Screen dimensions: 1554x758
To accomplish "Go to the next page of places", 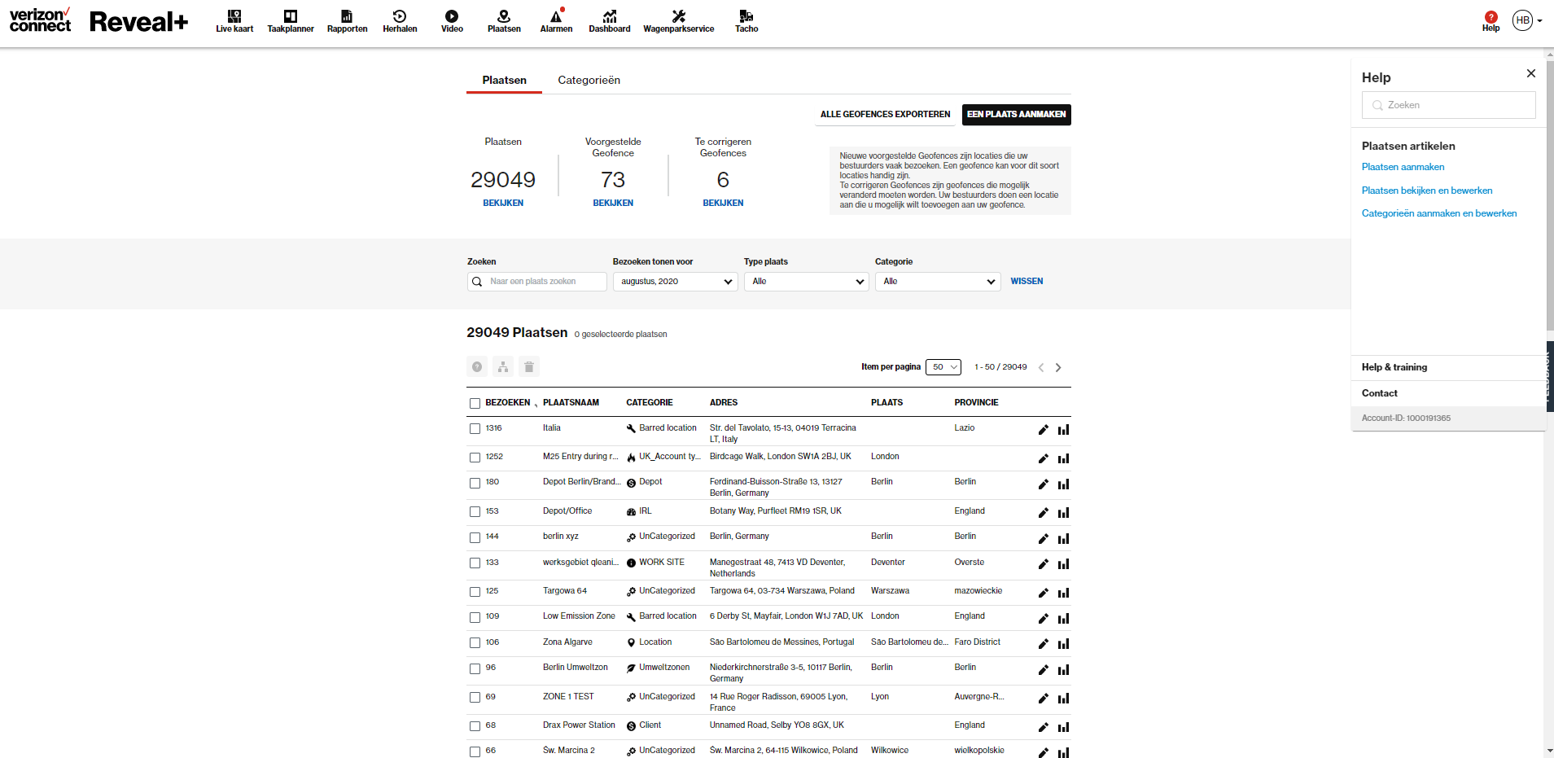I will pyautogui.click(x=1058, y=367).
